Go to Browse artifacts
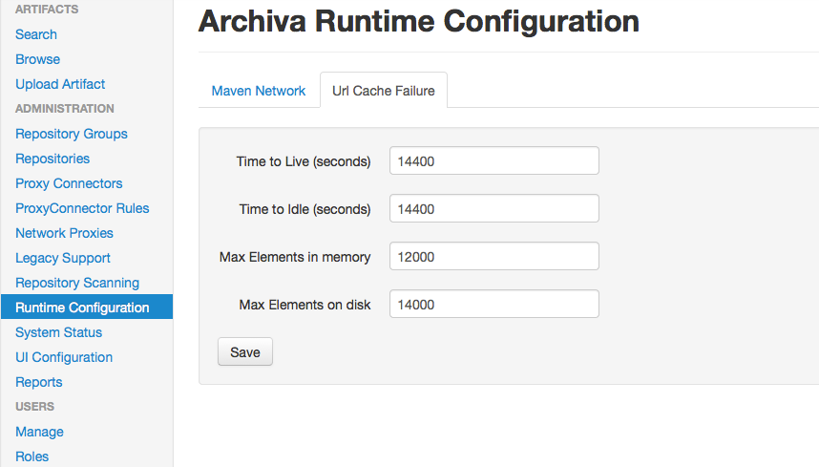Screen dimensions: 819x467 click(x=37, y=59)
